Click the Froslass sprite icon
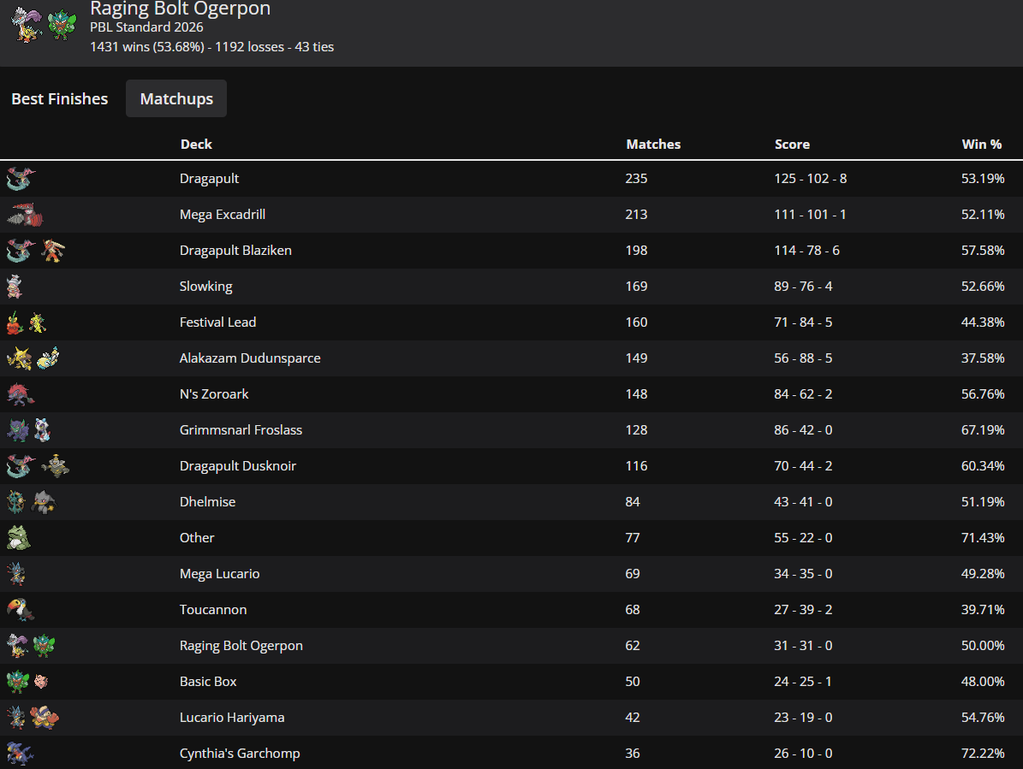Screen dimensions: 1023x769 pos(43,430)
